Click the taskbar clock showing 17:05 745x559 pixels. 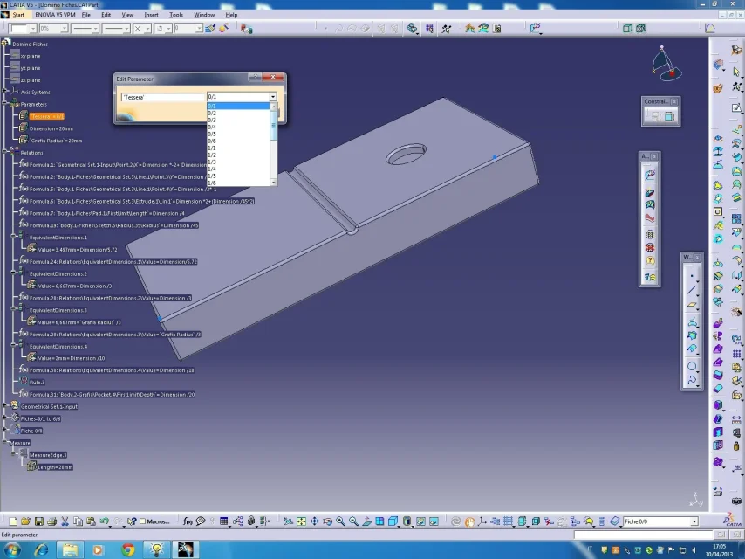[x=719, y=550]
